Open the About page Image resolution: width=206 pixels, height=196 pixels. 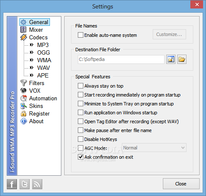pyautogui.click(x=36, y=121)
